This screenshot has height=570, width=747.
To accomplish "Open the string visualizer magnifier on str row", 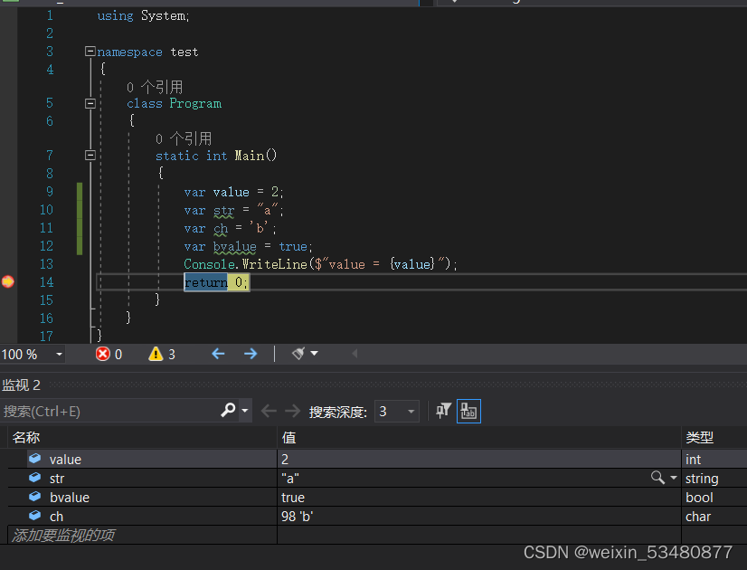I will click(x=657, y=478).
